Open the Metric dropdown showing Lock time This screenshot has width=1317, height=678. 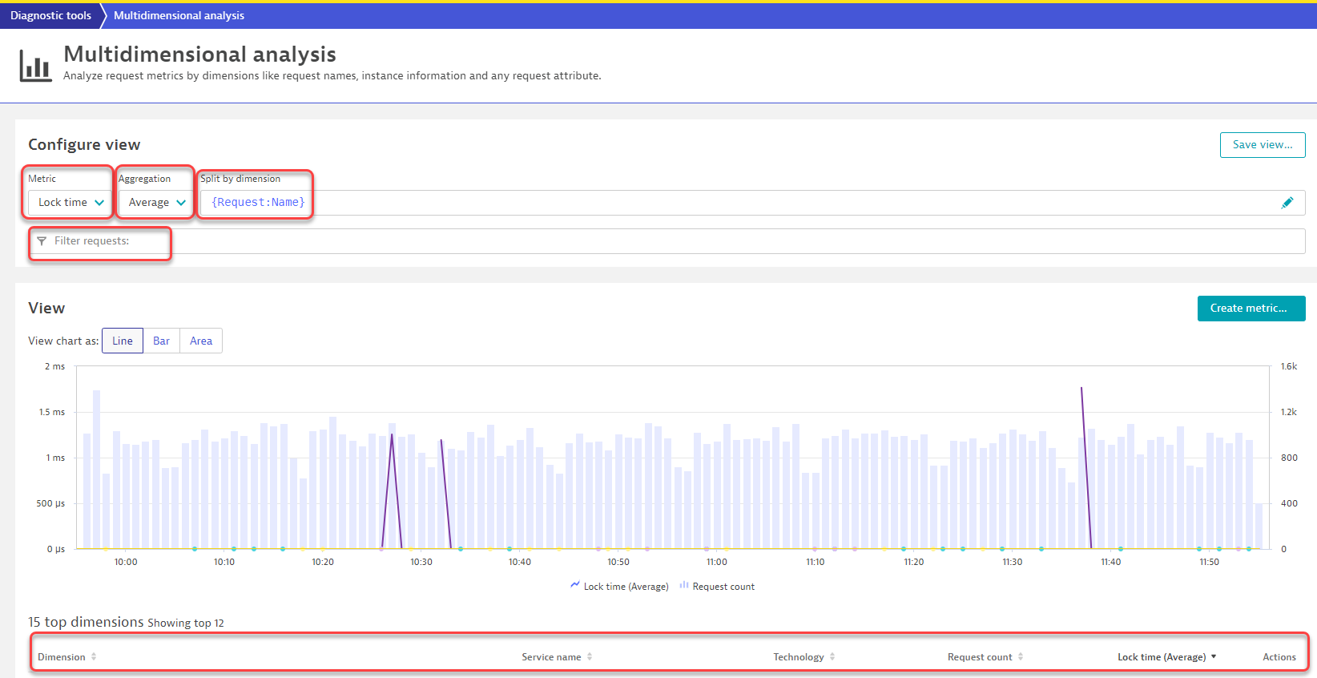pos(70,203)
